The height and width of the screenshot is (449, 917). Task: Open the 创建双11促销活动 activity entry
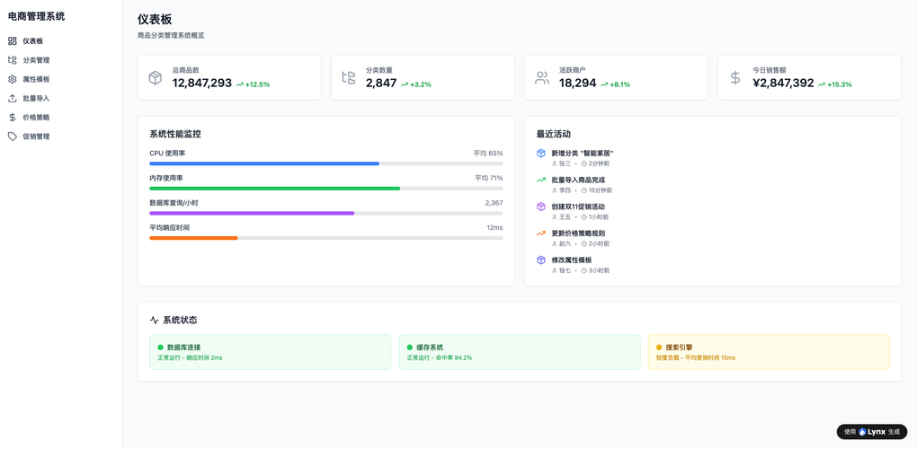(x=577, y=207)
